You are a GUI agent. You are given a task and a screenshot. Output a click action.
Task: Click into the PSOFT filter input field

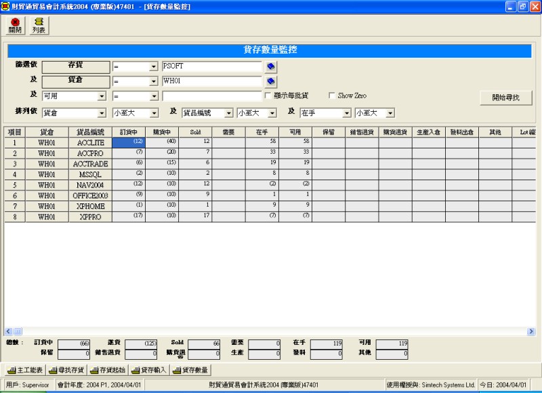tap(212, 66)
